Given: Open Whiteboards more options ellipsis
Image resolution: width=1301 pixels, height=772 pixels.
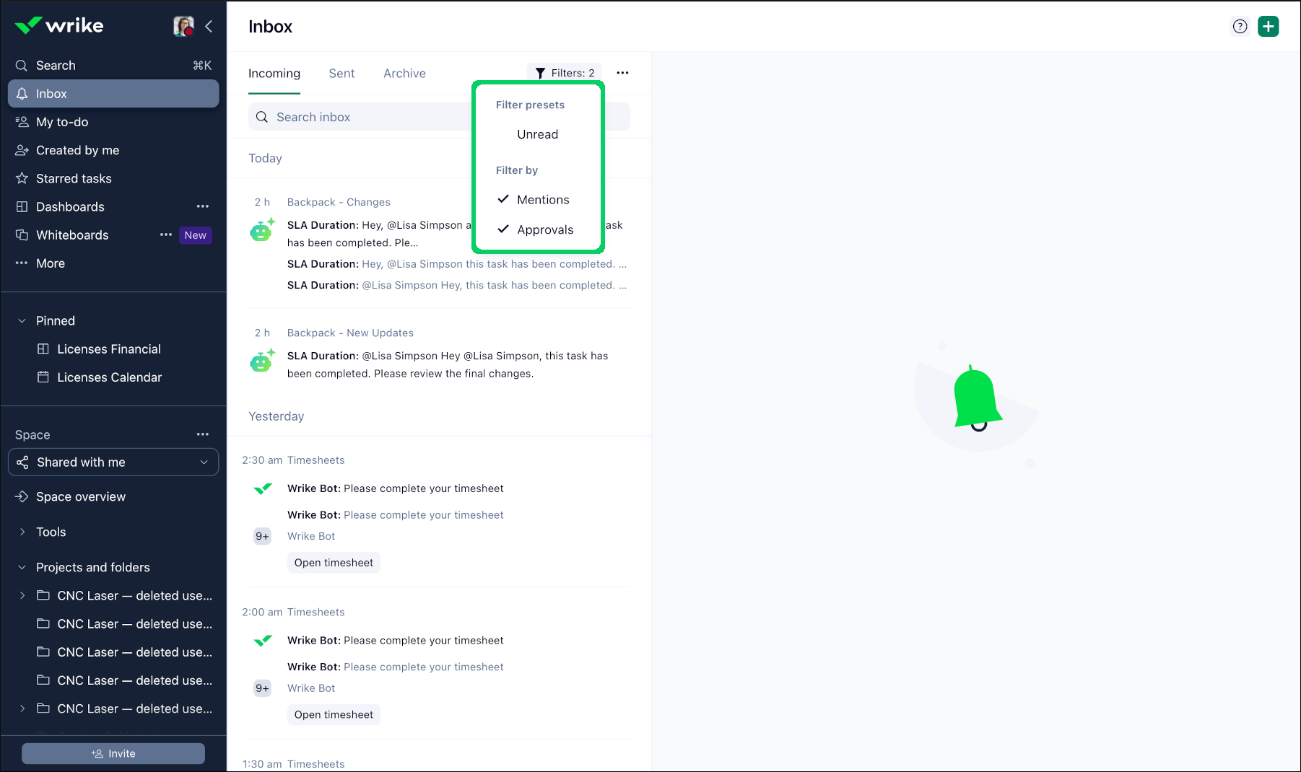Looking at the screenshot, I should (166, 234).
